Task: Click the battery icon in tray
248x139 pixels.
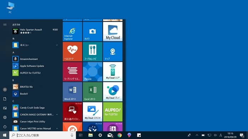Action: [203, 135]
